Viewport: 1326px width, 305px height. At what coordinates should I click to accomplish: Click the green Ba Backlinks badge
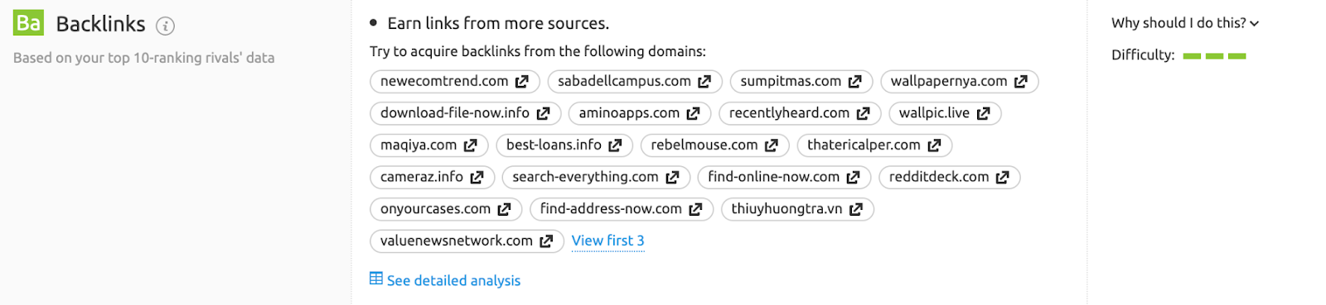pos(28,23)
